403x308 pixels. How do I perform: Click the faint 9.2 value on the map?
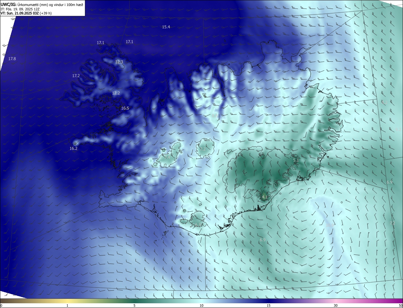coord(398,129)
